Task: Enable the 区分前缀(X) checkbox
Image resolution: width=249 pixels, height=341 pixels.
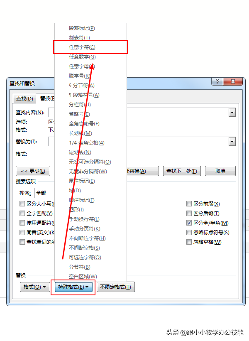Action: (x=189, y=204)
